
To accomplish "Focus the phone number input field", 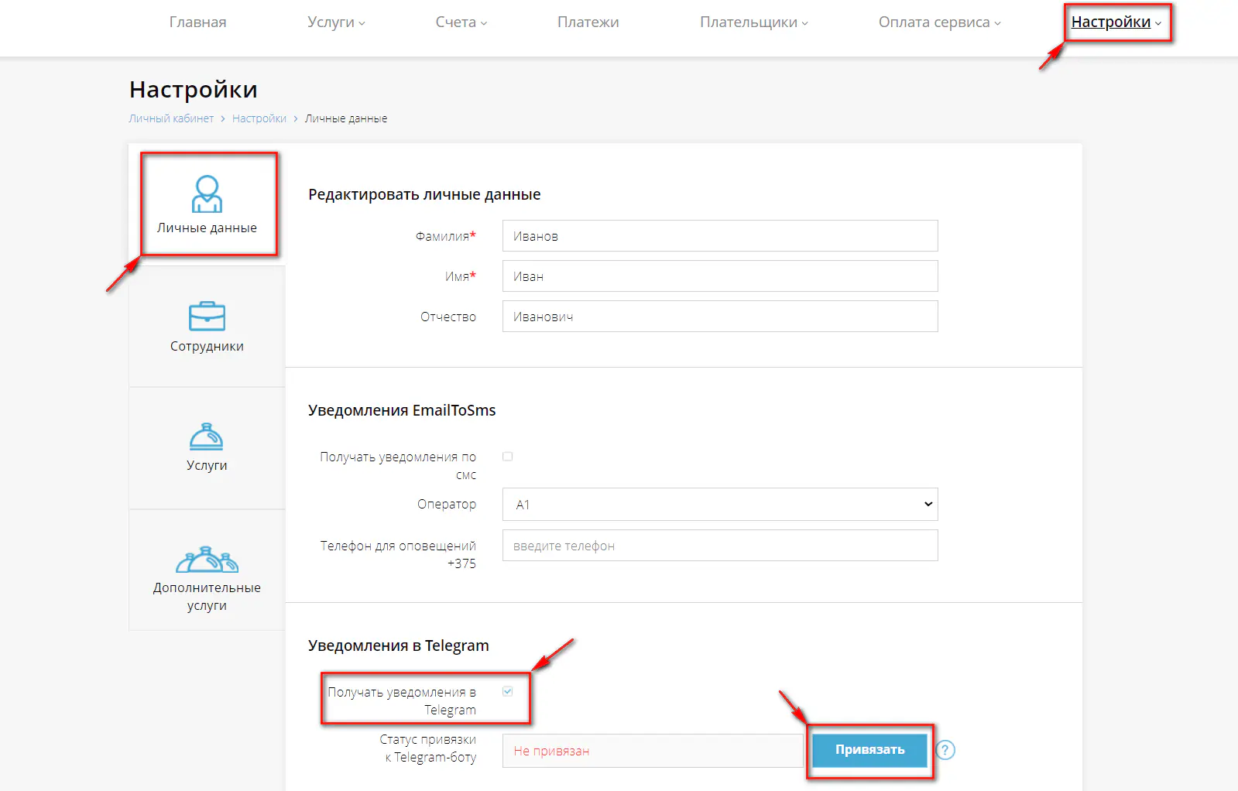I will click(719, 546).
